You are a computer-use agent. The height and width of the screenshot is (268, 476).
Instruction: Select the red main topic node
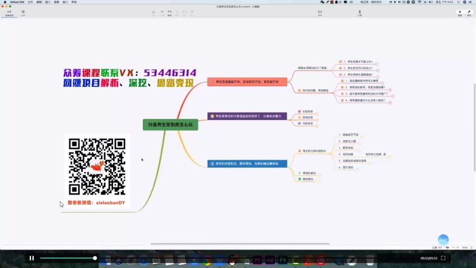[247, 82]
